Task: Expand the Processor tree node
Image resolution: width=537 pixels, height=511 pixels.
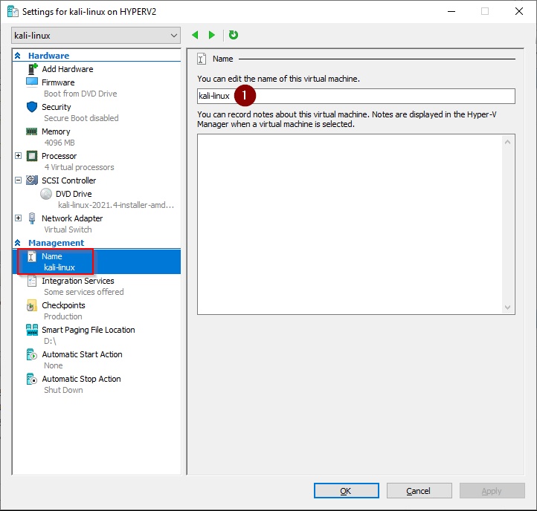Action: pos(19,156)
